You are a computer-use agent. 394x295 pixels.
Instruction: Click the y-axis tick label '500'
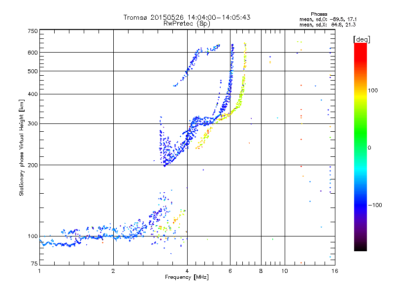(x=33, y=71)
